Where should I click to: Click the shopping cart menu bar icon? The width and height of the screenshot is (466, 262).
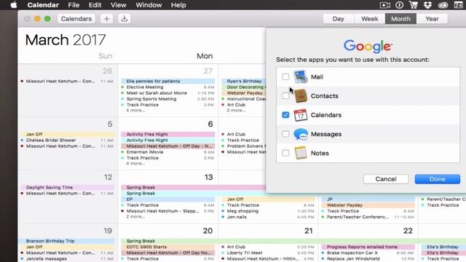414,5
